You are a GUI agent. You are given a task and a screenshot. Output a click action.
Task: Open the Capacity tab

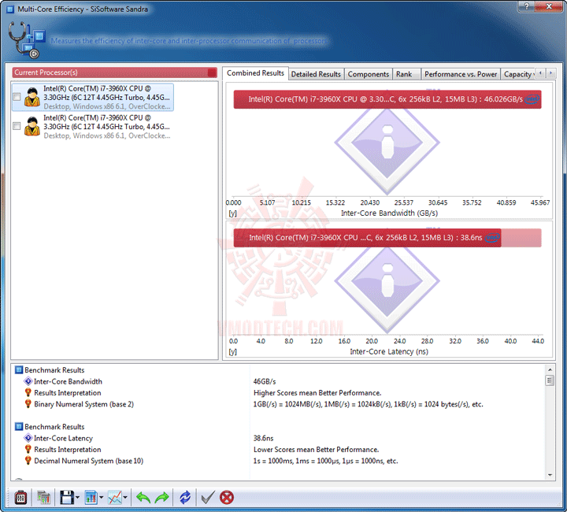point(518,74)
